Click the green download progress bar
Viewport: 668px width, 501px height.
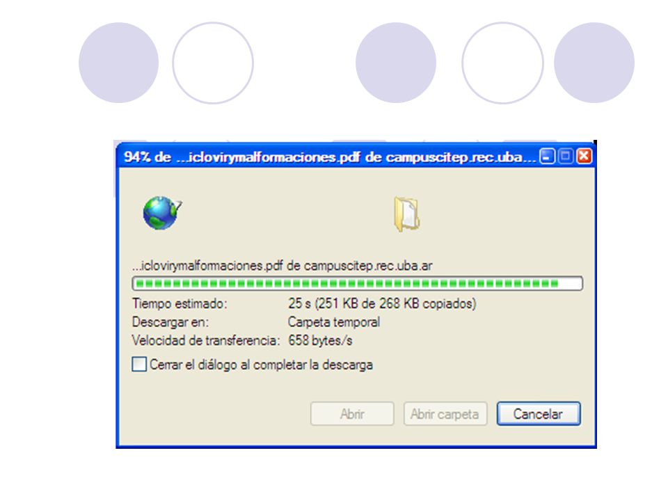pyautogui.click(x=357, y=283)
